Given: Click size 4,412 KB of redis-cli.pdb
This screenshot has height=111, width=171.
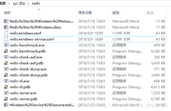Looking at the screenshot, I should 158,87.
